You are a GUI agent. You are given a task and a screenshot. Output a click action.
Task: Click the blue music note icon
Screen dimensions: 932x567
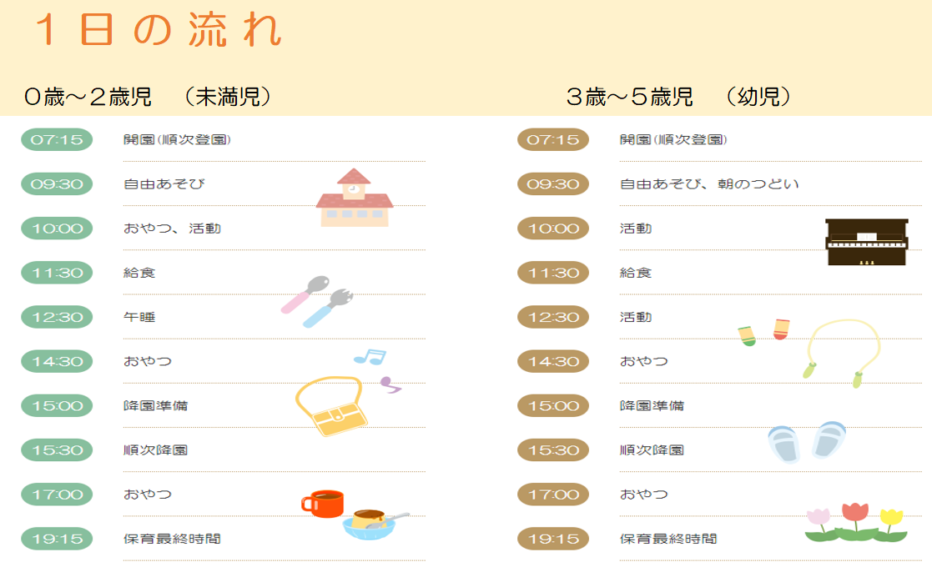point(370,357)
